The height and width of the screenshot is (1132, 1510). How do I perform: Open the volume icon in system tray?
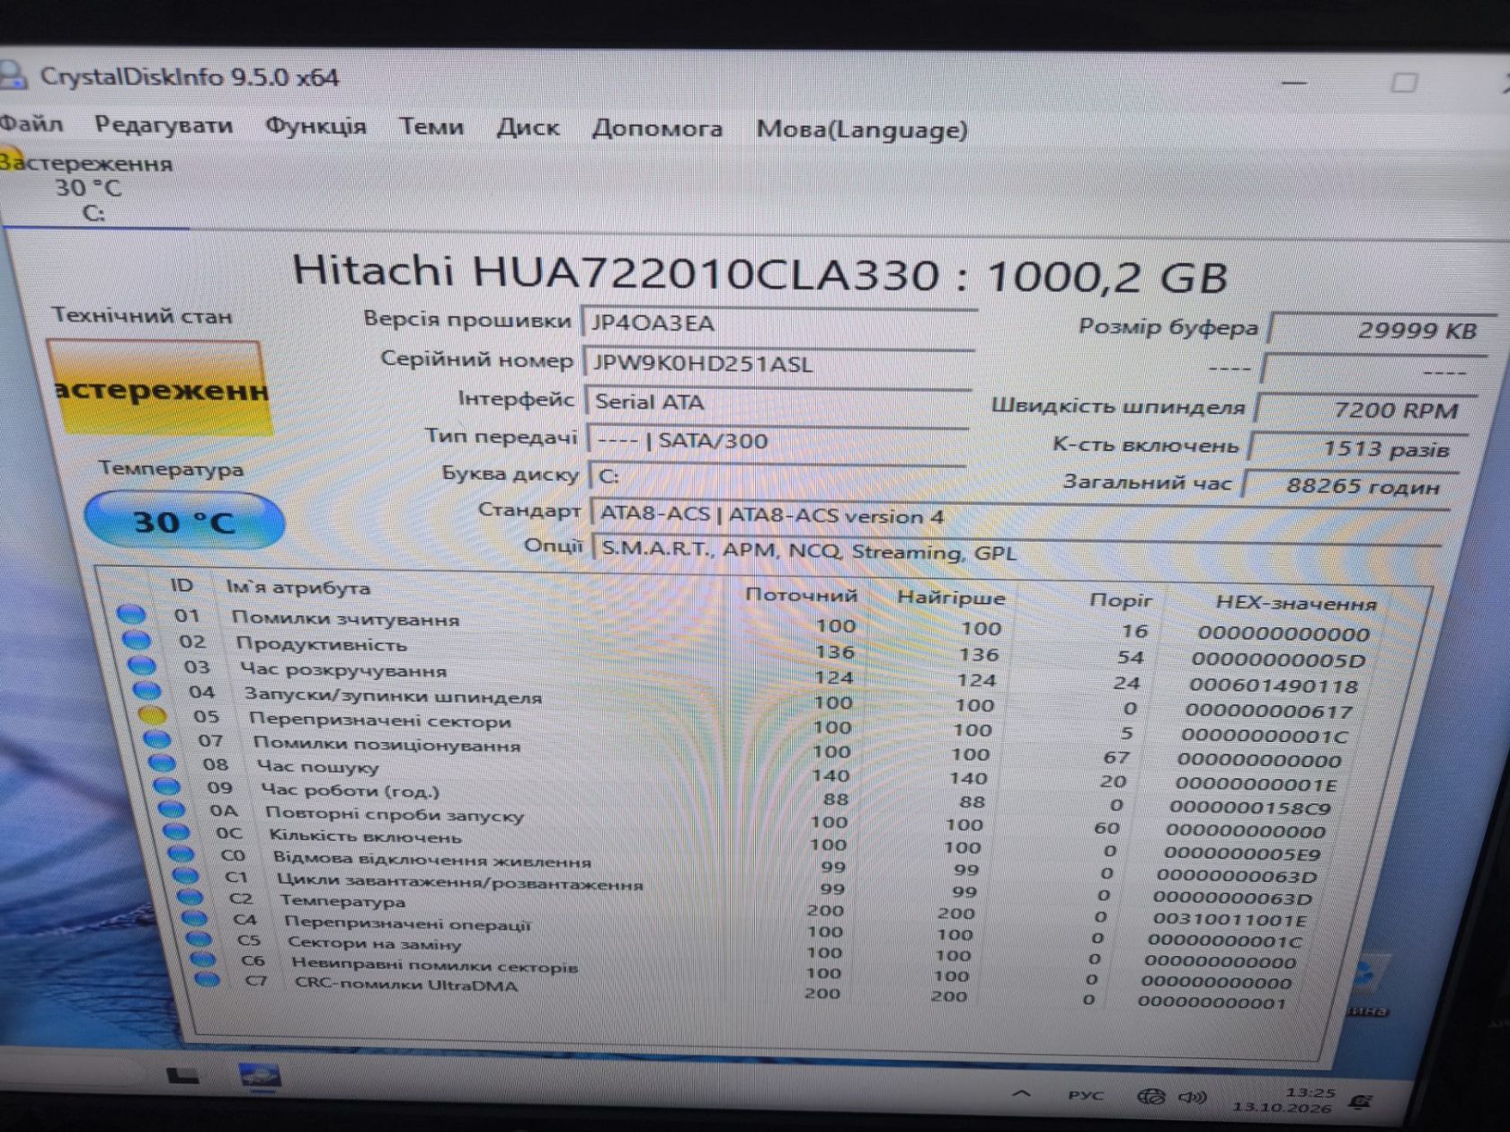[x=1193, y=1097]
